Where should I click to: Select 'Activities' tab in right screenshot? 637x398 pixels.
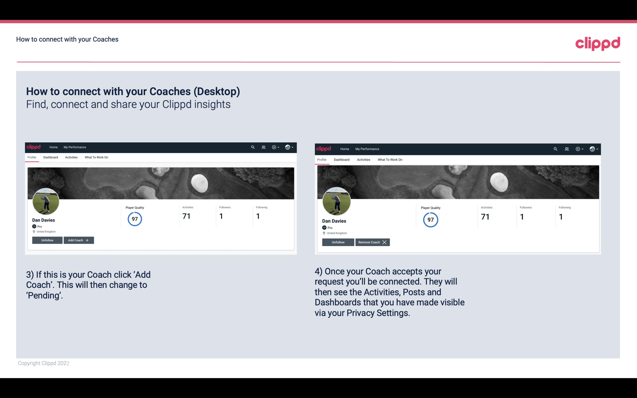click(x=363, y=160)
